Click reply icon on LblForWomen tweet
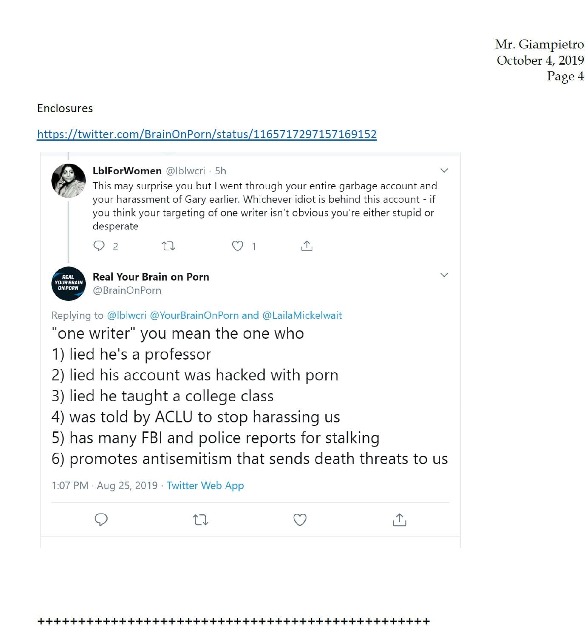 click(x=99, y=246)
